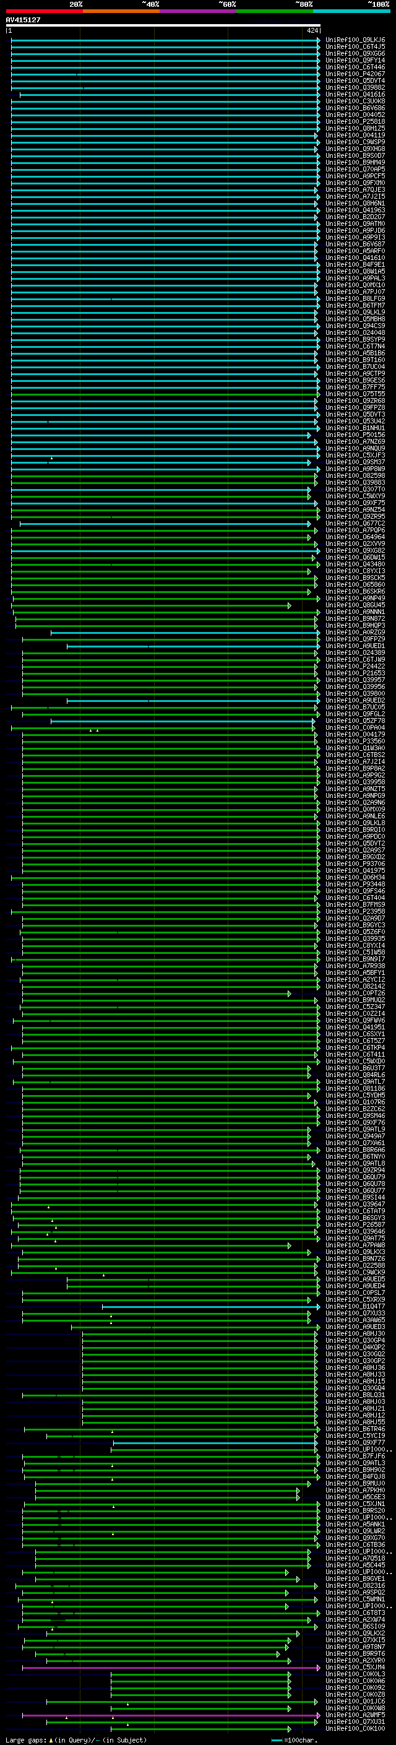Select the UniRef100_B9N872 label
The height and width of the screenshot is (1745, 396).
click(x=355, y=618)
